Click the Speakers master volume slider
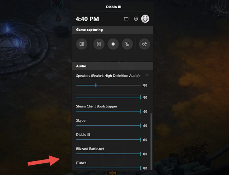This screenshot has width=229, height=175. click(108, 85)
